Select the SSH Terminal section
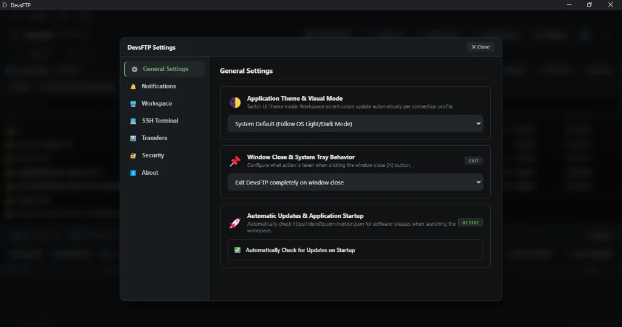 click(165, 121)
